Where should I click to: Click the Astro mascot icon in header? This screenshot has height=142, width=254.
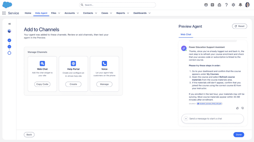point(206,5)
